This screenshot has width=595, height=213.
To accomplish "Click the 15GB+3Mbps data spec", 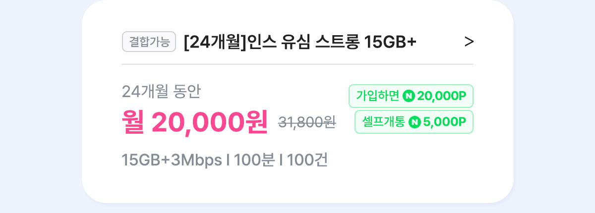I will pos(172,160).
